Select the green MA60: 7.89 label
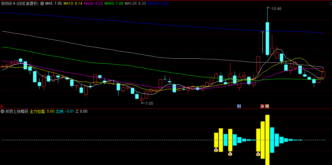The width and height of the screenshot is (332, 165). [x=114, y=3]
